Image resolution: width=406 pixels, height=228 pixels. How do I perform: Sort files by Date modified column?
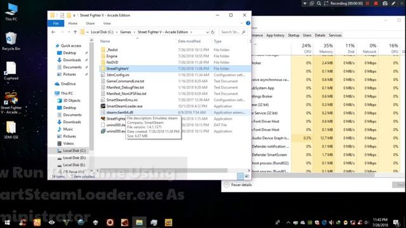193,41
